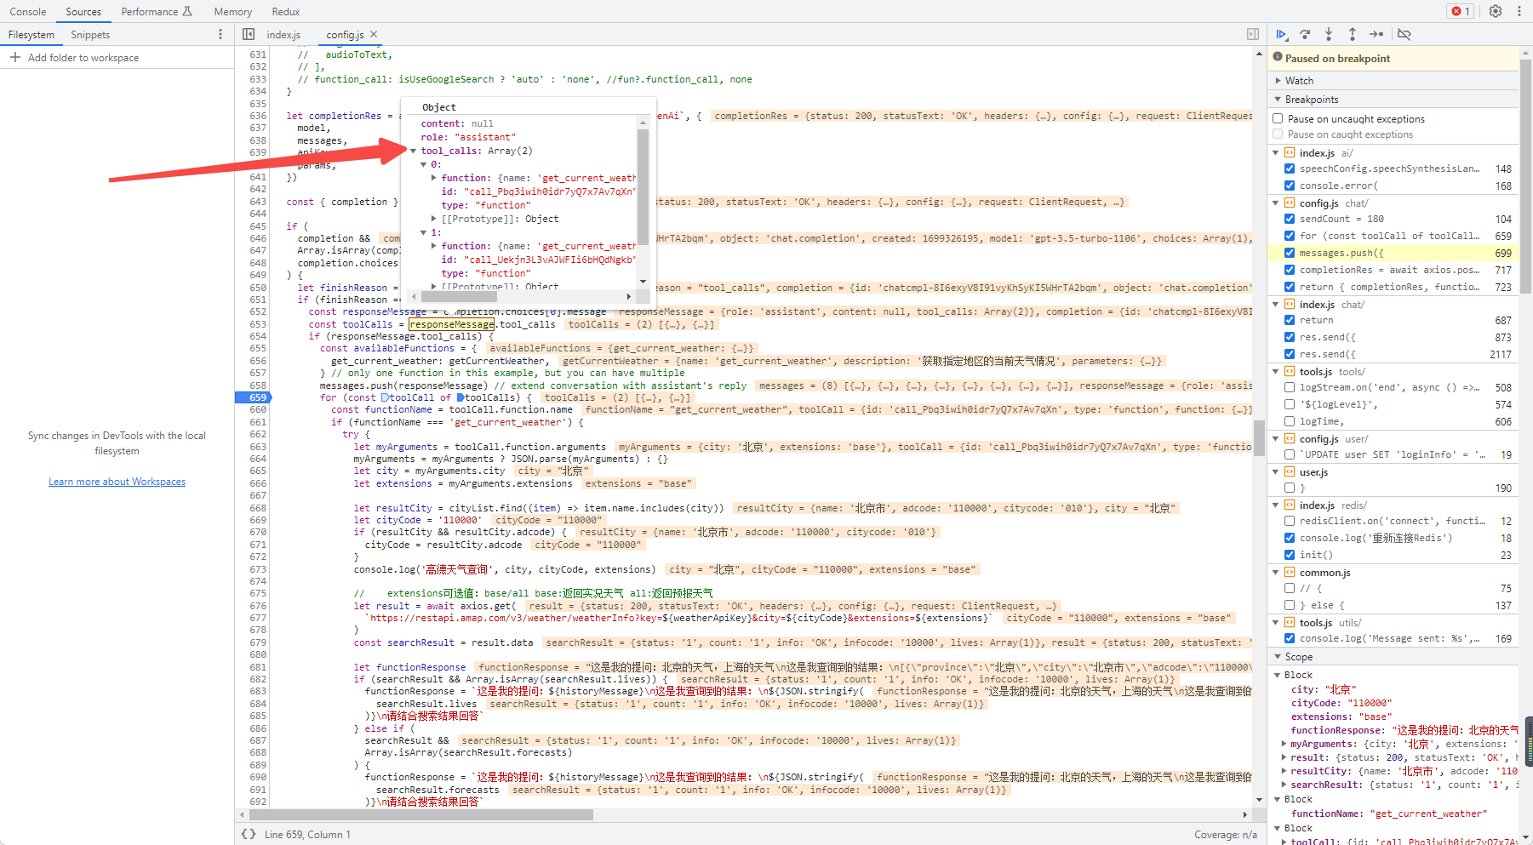Step over next function call
The image size is (1533, 845).
point(1305,34)
